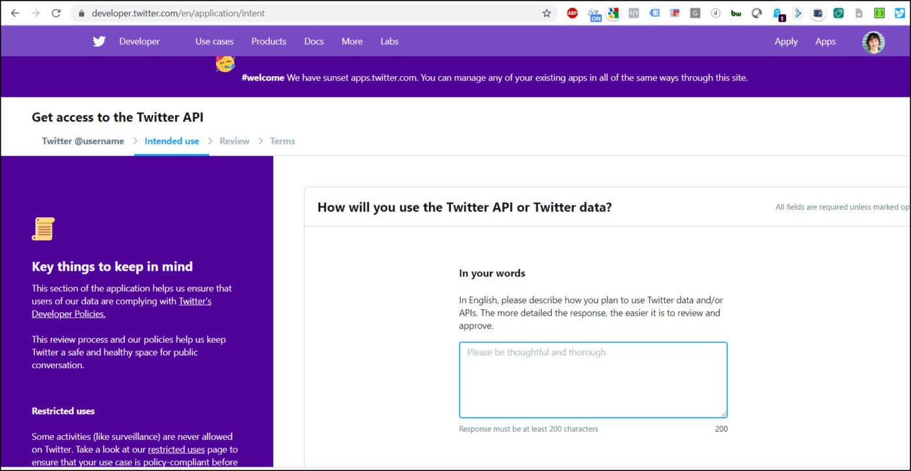
Task: Click the Apply link in header
Action: pyautogui.click(x=786, y=41)
